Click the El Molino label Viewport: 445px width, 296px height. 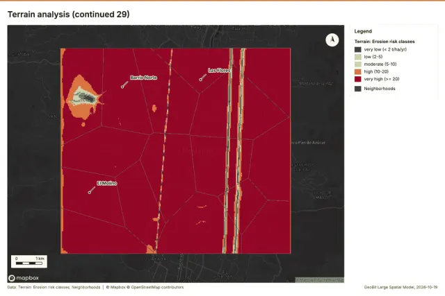107,184
